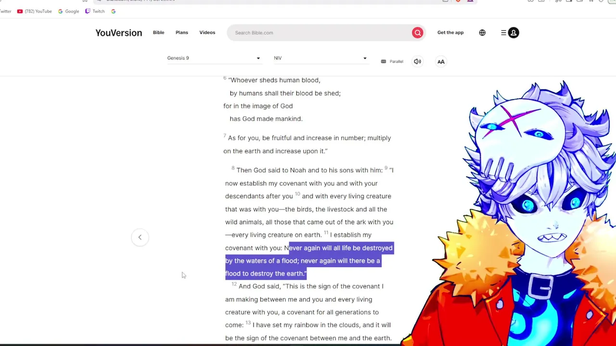This screenshot has height=346, width=616.
Task: Click verse 10 'and with every living creature'
Action: (x=346, y=196)
